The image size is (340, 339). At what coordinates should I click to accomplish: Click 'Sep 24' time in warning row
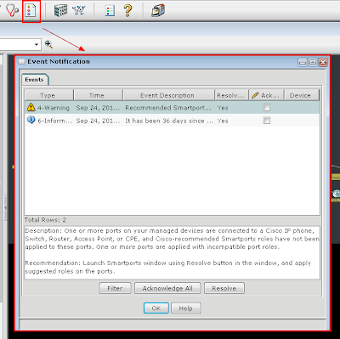click(98, 108)
